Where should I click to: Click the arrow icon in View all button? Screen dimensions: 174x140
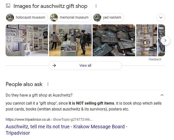click(54, 66)
